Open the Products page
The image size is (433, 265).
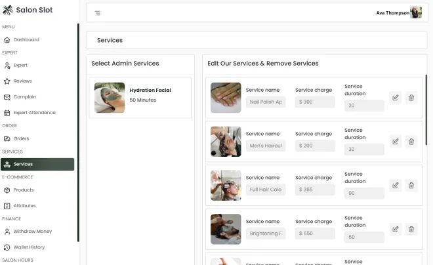37,190
